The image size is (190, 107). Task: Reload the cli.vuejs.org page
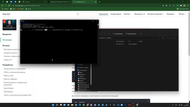pyautogui.click(x=9, y=6)
